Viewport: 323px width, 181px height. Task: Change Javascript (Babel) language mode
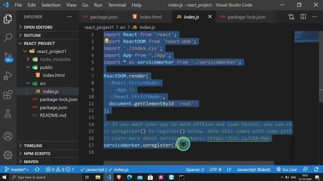(253, 169)
